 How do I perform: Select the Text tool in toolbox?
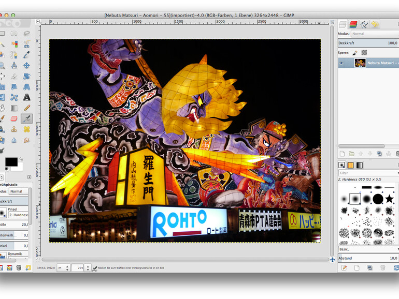coord(26,97)
